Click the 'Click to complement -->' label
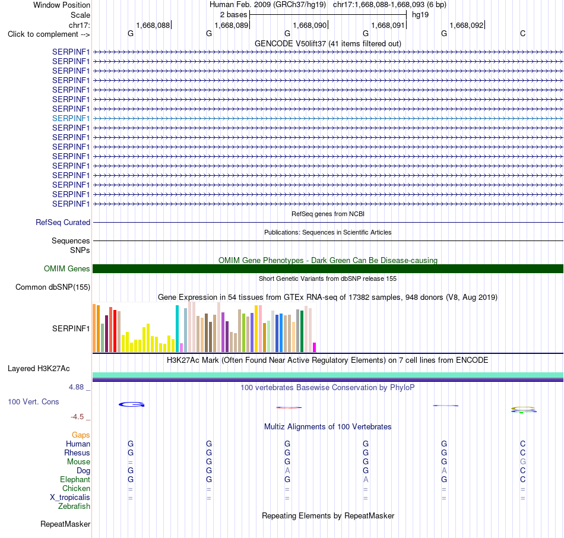Viewport: 564px width, 538px height. pos(49,34)
